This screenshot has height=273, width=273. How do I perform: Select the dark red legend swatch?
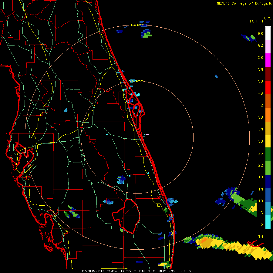[x=268, y=74]
